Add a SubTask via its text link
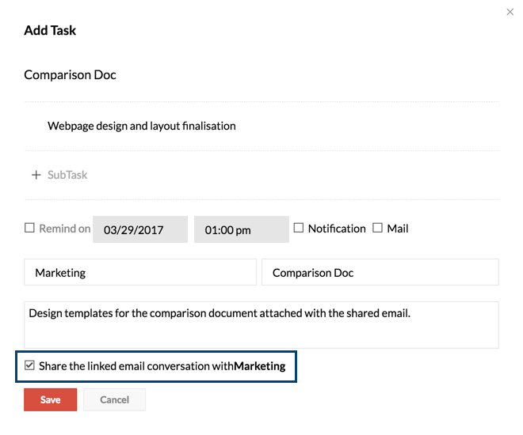Screen dimensions: 523x435 (67, 175)
